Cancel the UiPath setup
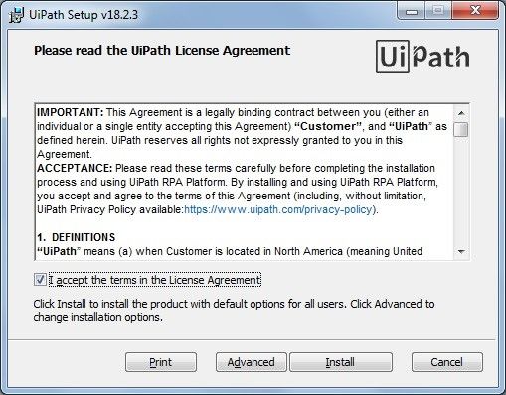The image size is (506, 395). click(x=446, y=362)
